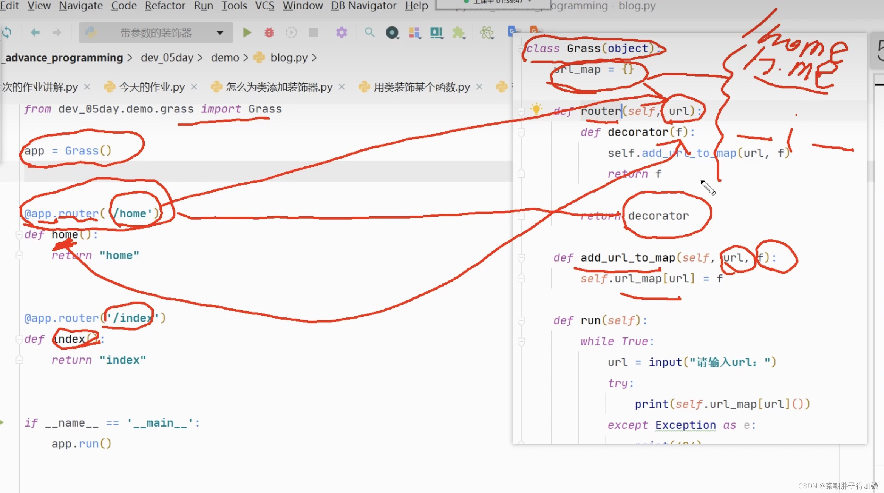Viewport: 884px width, 493px height.
Task: Close the 用类装饰某个函数.py tab
Action: [479, 87]
